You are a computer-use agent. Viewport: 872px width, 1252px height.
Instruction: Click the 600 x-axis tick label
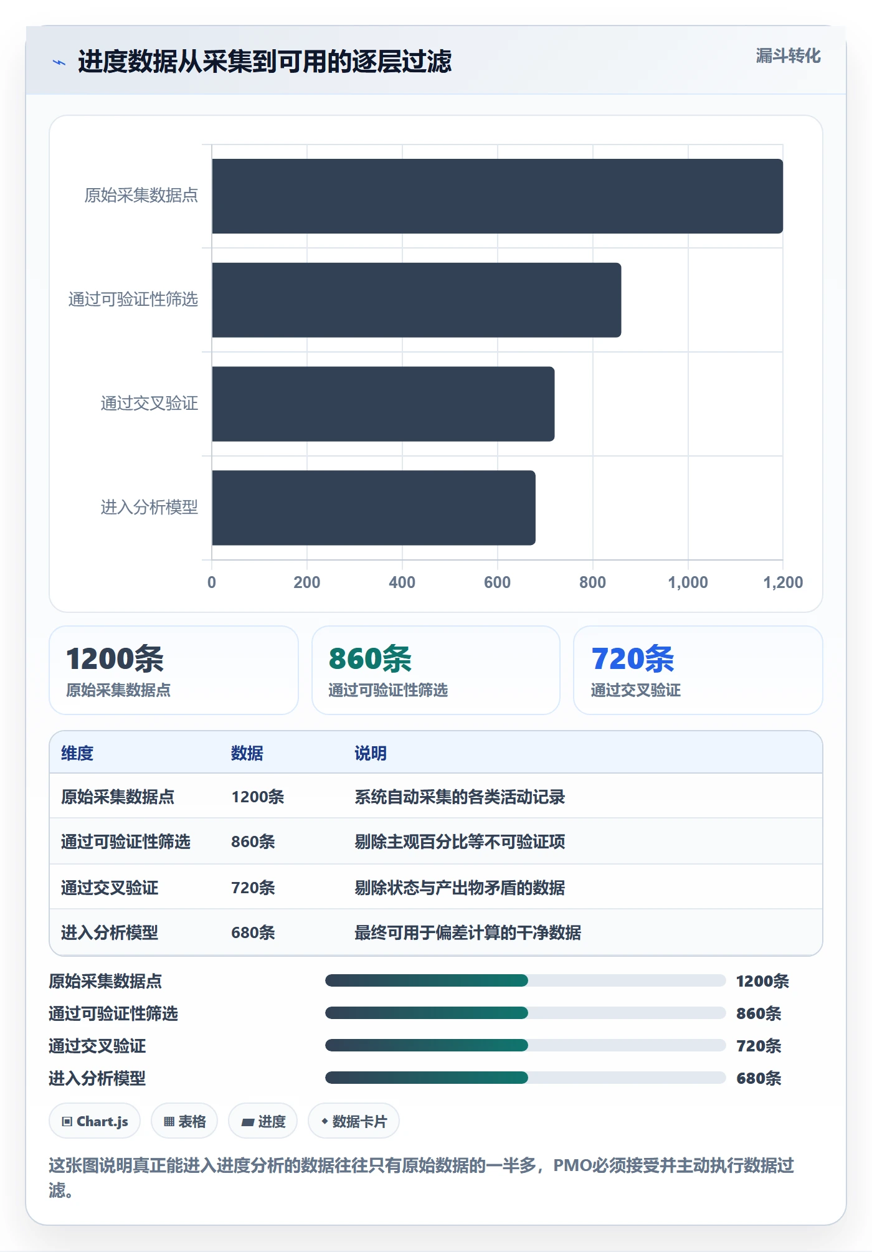click(497, 582)
